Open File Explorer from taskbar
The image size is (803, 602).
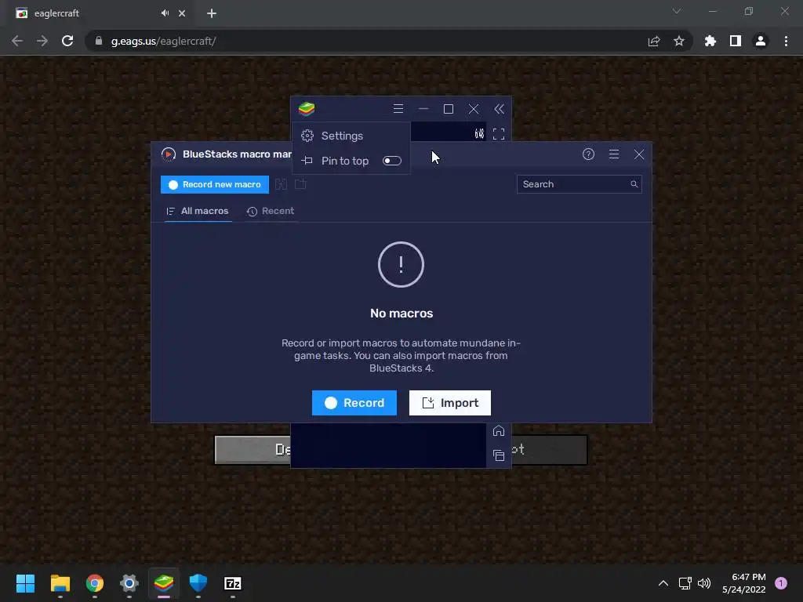(x=60, y=583)
